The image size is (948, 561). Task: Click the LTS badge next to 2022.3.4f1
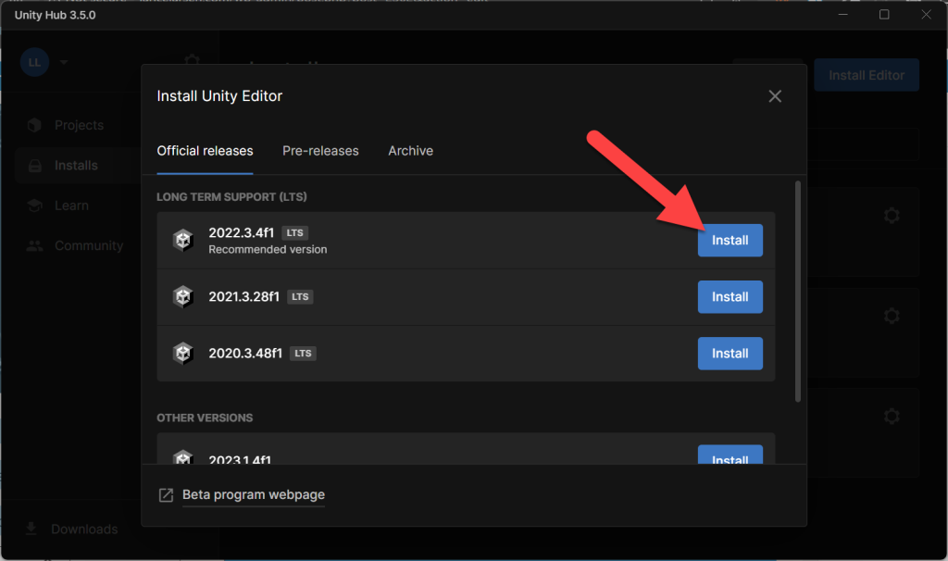(295, 232)
